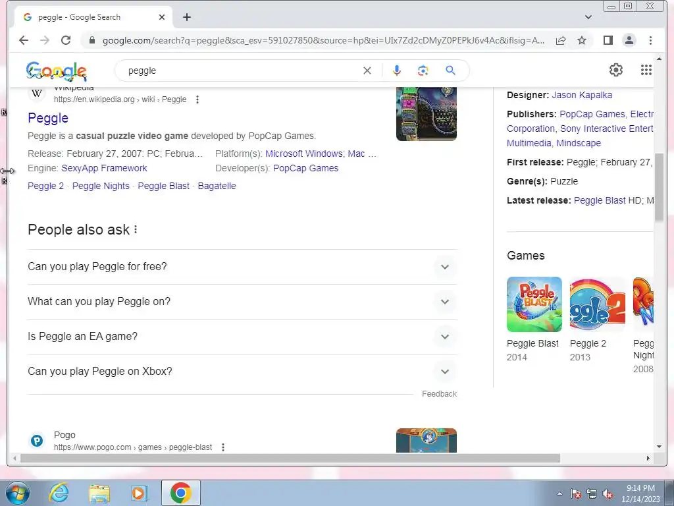The image size is (674, 506).
Task: Click the network tray icon
Action: coord(592,493)
